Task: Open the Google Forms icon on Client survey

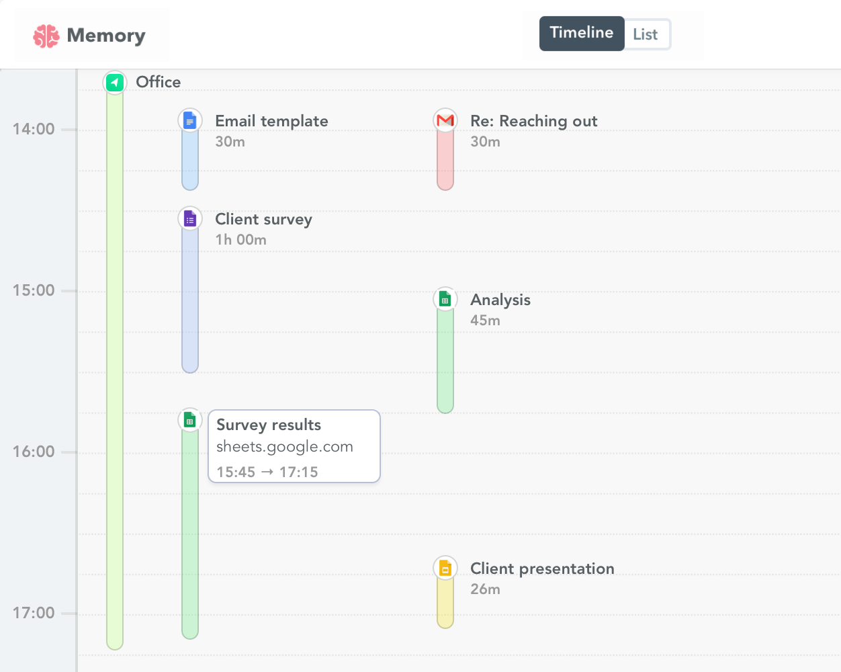Action: point(189,218)
